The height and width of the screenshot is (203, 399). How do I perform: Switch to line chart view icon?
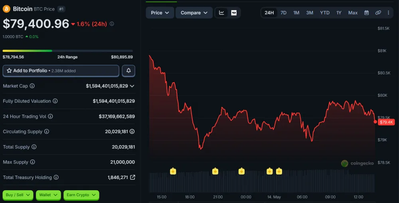[221, 13]
